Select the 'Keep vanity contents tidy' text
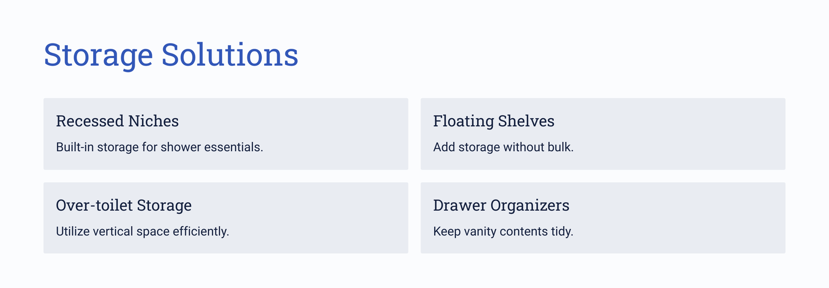Image resolution: width=829 pixels, height=288 pixels. point(503,231)
